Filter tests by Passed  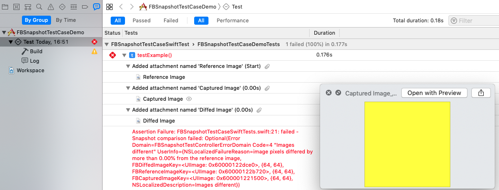pyautogui.click(x=142, y=20)
